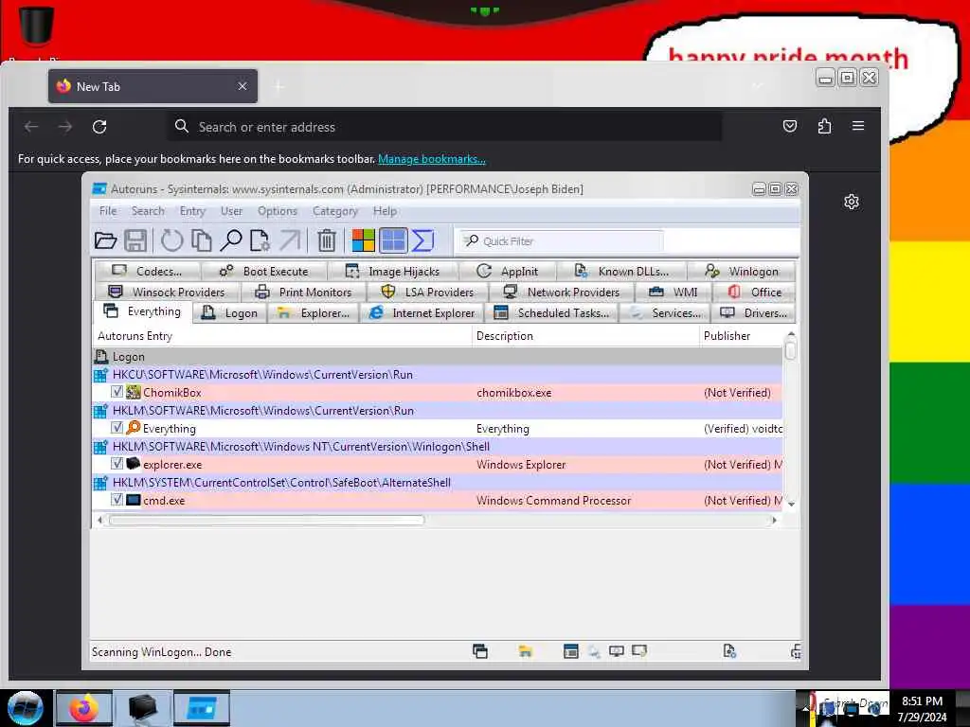970x727 pixels.
Task: Click the Everything windows icon in status bar
Action: point(480,650)
